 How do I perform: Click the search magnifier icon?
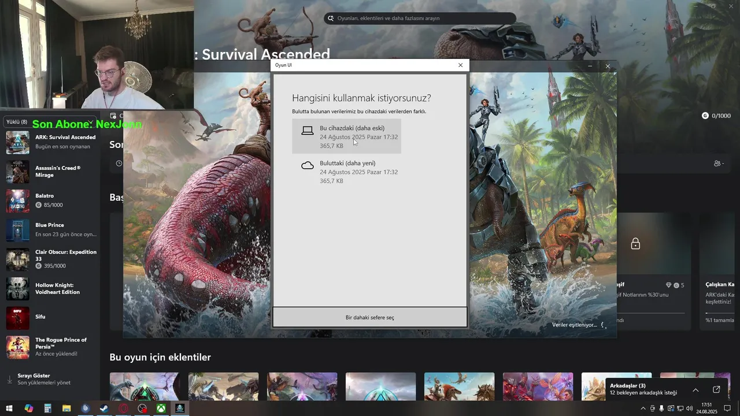[x=331, y=18]
